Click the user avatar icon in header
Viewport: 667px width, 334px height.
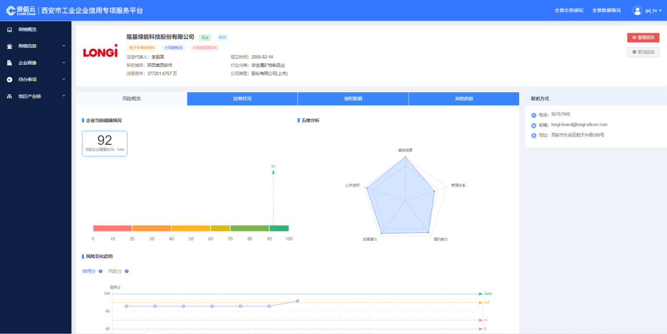(638, 11)
